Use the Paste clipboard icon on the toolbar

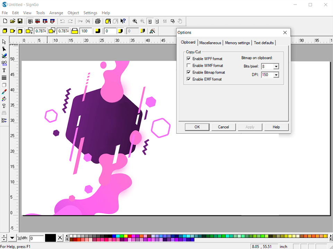point(116,21)
